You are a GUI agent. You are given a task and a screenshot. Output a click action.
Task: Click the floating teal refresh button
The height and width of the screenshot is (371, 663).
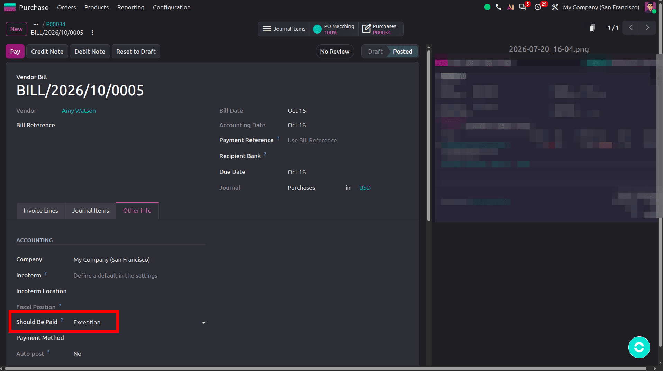tap(639, 347)
